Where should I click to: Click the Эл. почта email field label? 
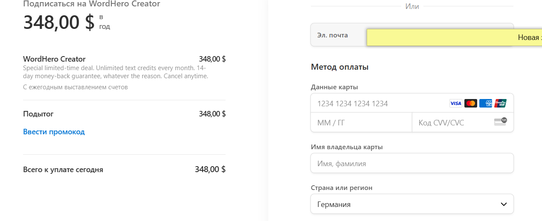pos(333,35)
